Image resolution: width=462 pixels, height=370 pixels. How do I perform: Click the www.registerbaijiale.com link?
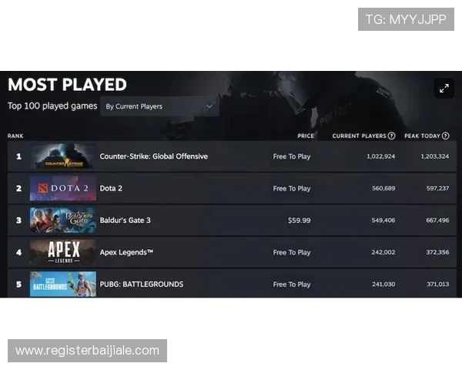point(88,351)
